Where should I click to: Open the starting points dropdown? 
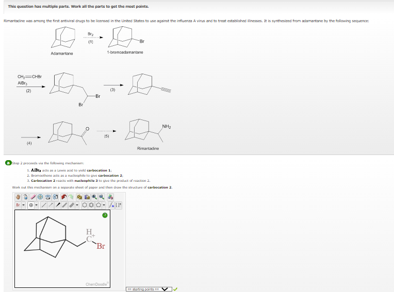pyautogui.click(x=149, y=289)
